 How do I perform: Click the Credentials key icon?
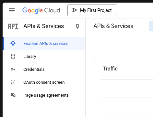click(x=13, y=69)
